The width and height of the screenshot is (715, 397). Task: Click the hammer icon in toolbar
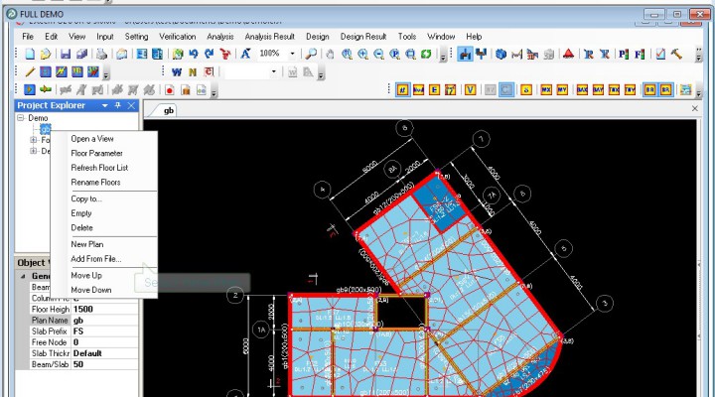click(x=677, y=55)
